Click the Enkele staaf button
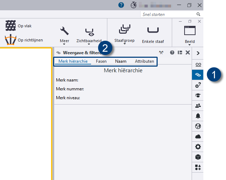 153,35
